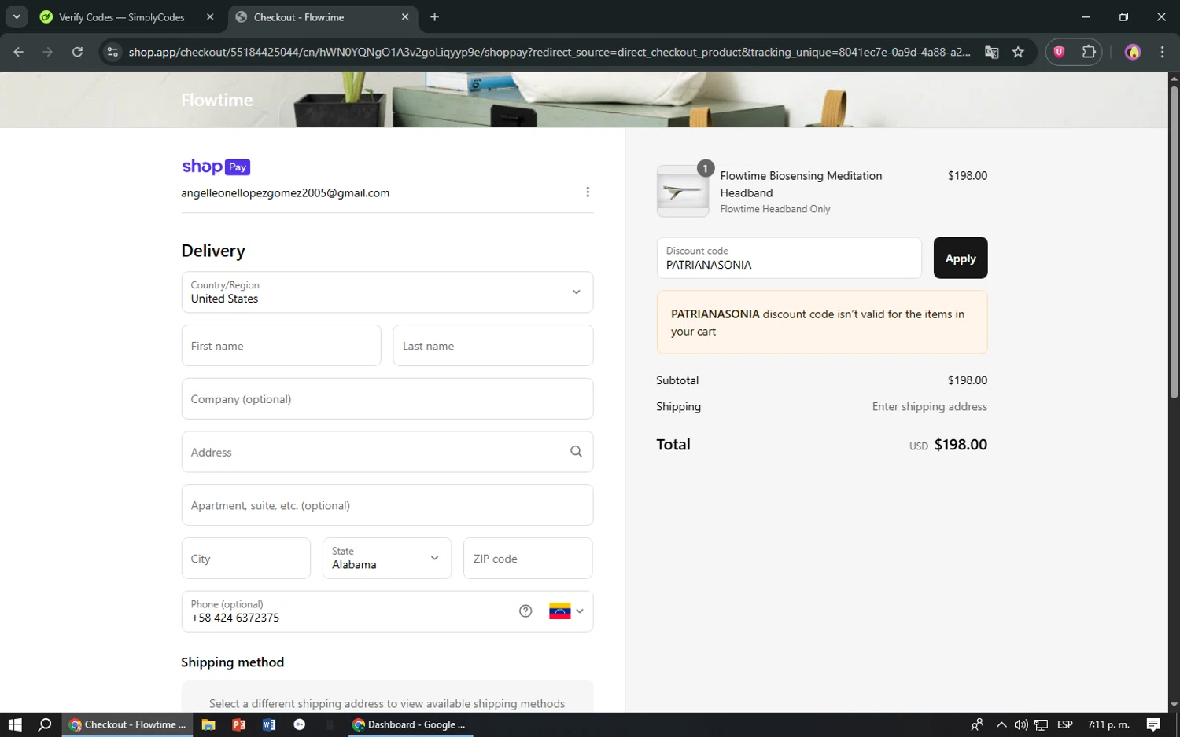Reload the checkout page
1180x737 pixels.
(77, 52)
